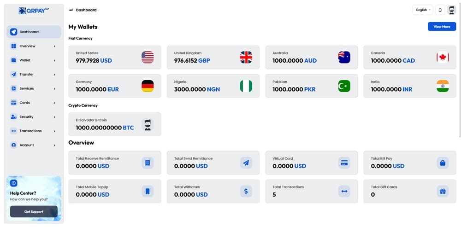Image resolution: width=461 pixels, height=227 pixels.
Task: Expand the Transactions sidebar section
Action: [34, 131]
